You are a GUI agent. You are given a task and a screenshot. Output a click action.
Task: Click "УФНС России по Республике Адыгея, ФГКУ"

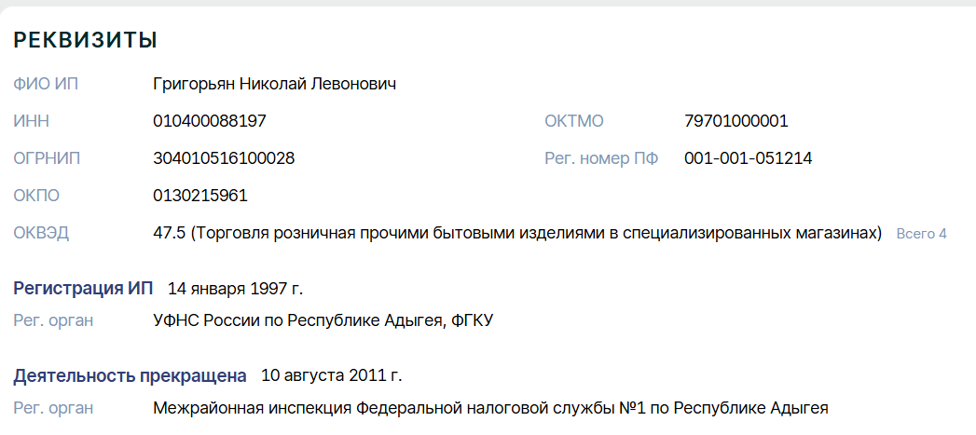tap(323, 320)
